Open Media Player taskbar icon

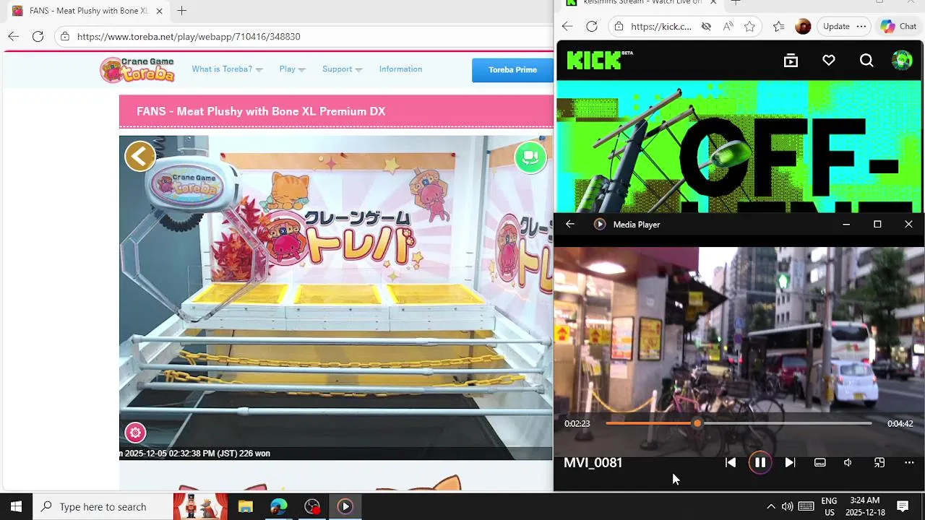[x=345, y=507]
